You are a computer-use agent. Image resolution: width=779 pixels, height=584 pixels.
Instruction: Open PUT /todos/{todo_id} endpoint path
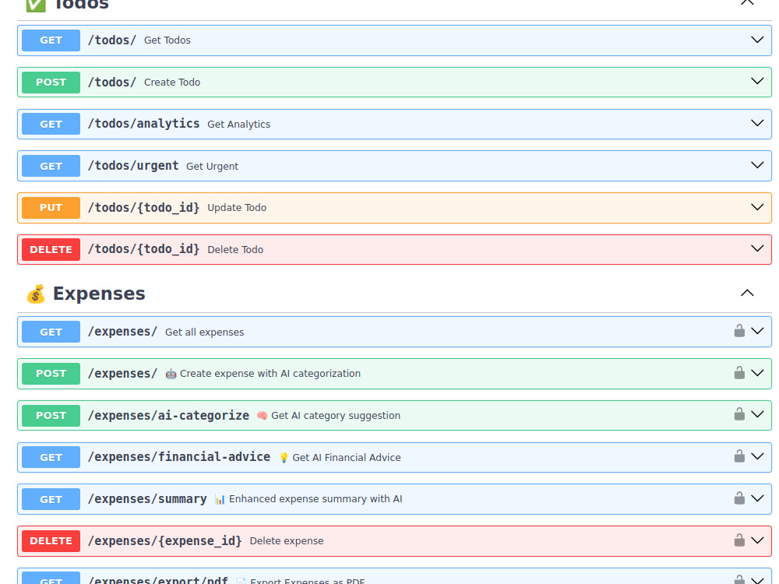143,208
